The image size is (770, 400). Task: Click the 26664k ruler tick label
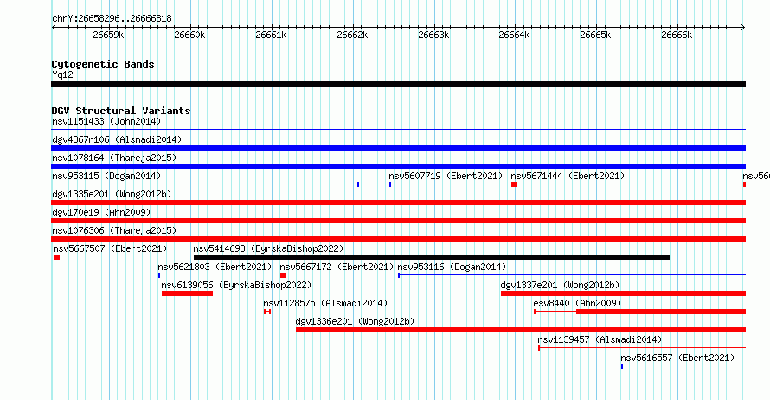pos(514,35)
